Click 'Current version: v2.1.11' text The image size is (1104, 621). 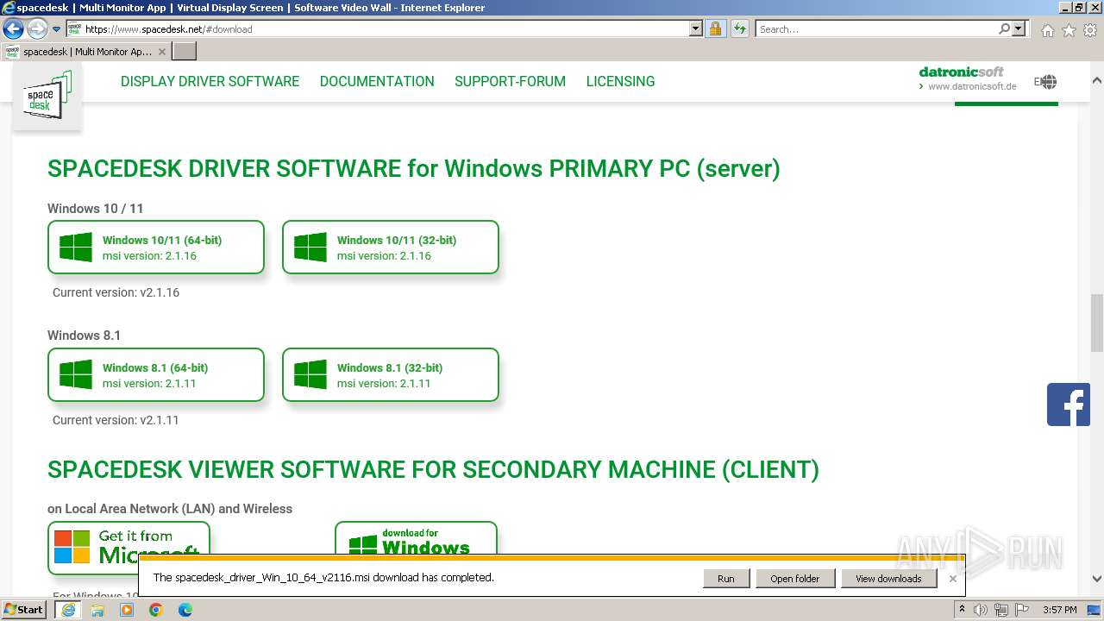pos(116,420)
